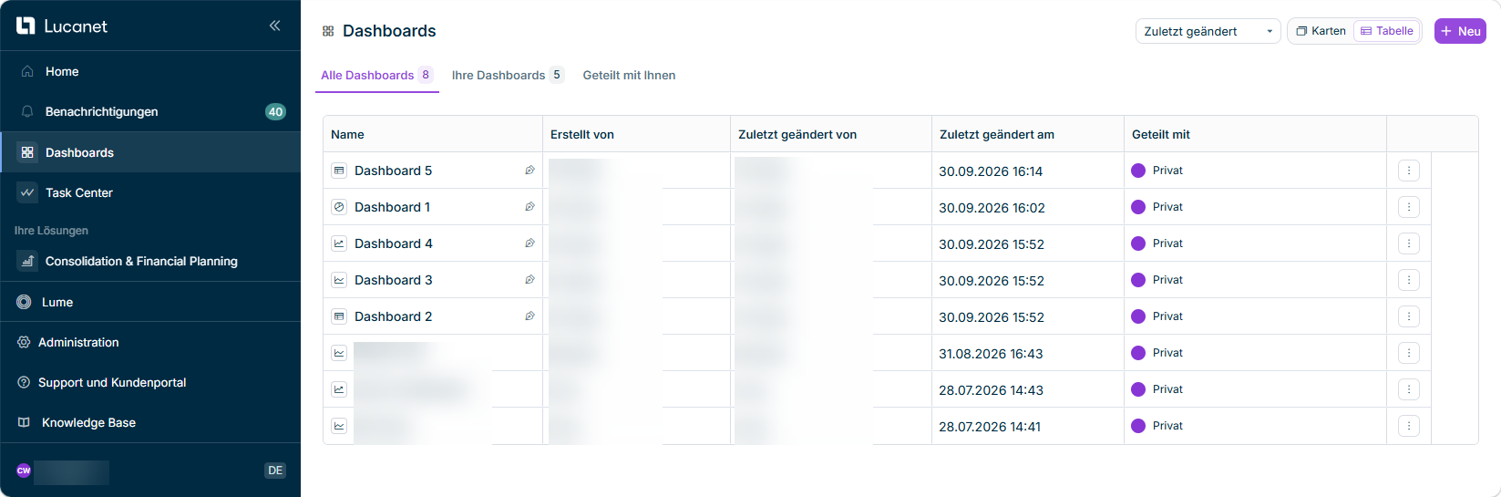Switch to Karten view
Image resolution: width=1501 pixels, height=497 pixels.
pyautogui.click(x=1321, y=31)
